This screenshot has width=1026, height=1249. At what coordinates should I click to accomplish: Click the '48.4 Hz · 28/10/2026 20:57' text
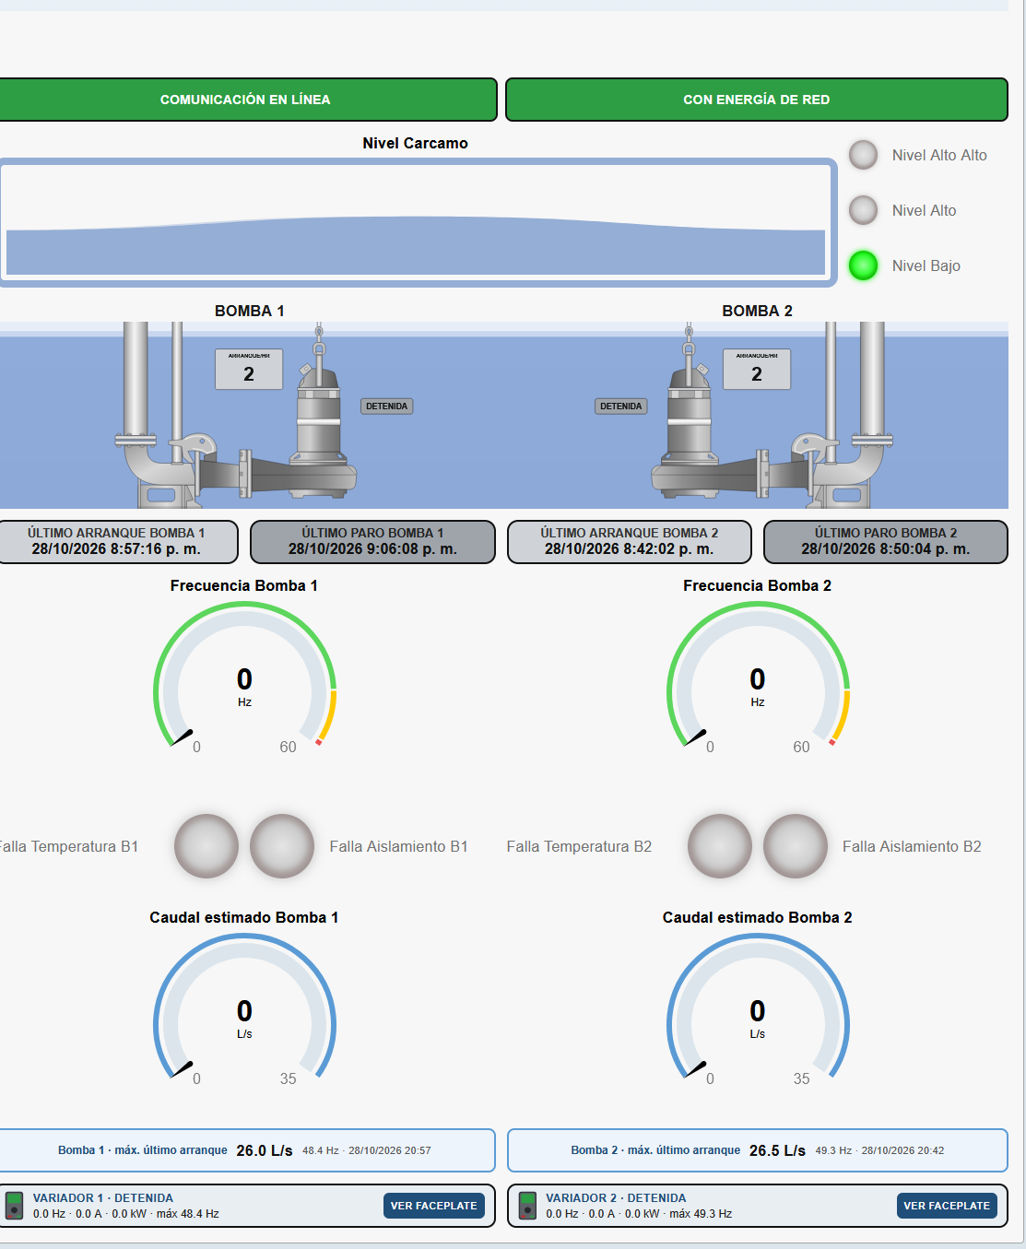[x=367, y=1150]
